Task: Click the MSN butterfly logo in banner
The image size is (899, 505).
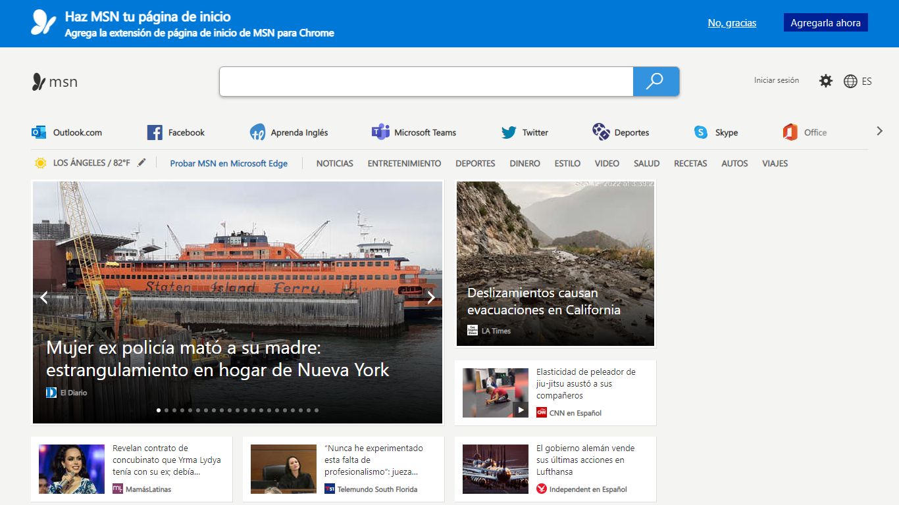Action: 43,22
